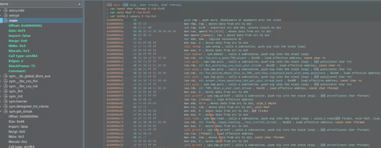Select the StackFrame: 72 detail row
The width and height of the screenshot is (381, 148).
point(22,66)
